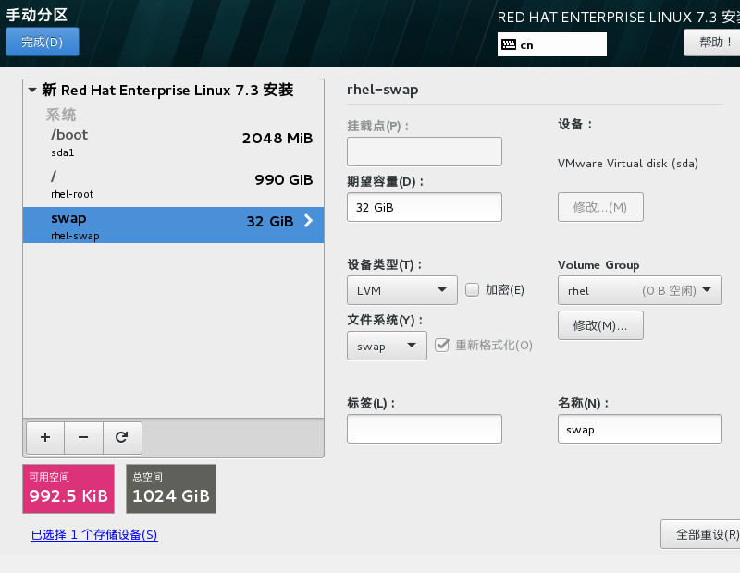
Task: Click the 完成(D) done button
Action: click(x=43, y=42)
